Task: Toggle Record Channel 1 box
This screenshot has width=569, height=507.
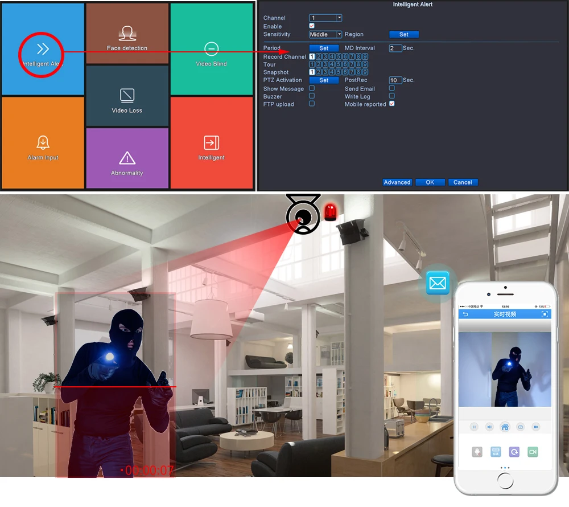Action: coord(312,56)
